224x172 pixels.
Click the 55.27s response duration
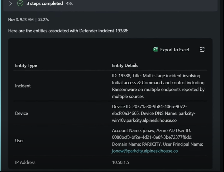43,20
